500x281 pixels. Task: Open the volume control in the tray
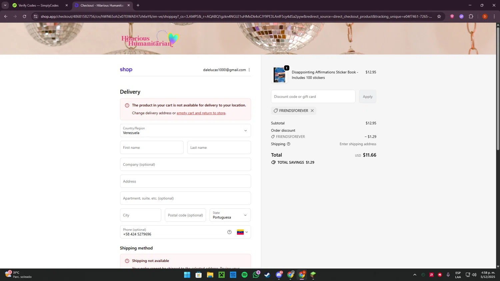(474, 275)
